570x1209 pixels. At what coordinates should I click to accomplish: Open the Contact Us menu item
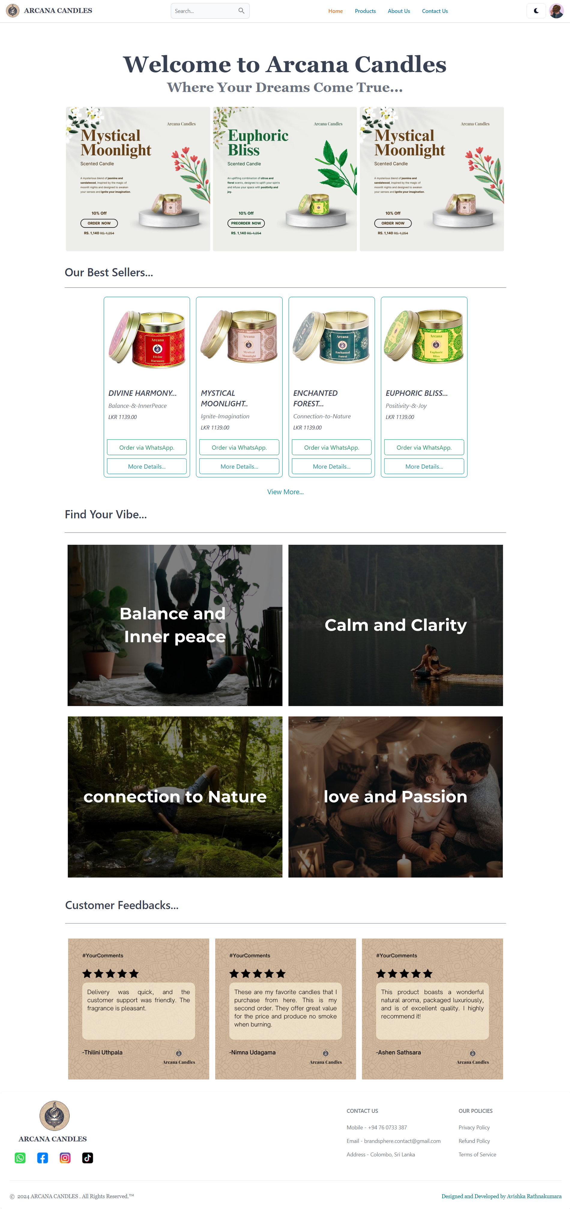[435, 11]
